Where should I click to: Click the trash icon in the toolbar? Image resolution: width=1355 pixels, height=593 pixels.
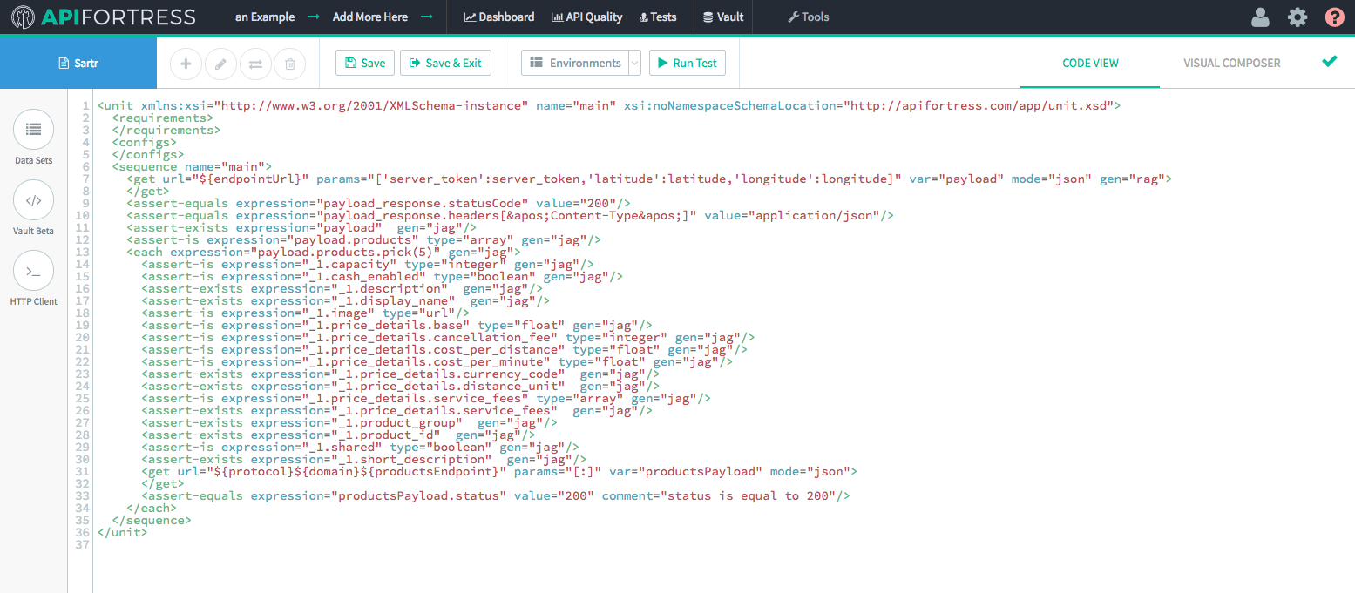289,63
